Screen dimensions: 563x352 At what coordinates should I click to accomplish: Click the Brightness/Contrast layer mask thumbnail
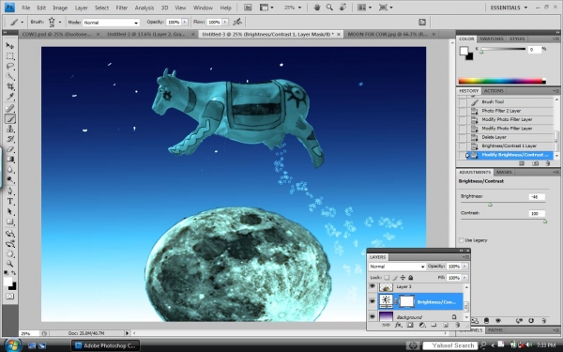point(406,301)
